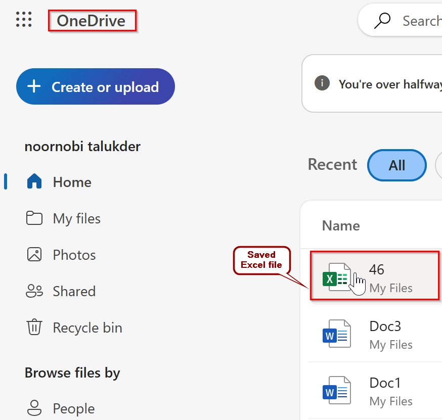The image size is (442, 420).
Task: Click the plus icon in Create or upload
Action: pos(34,86)
